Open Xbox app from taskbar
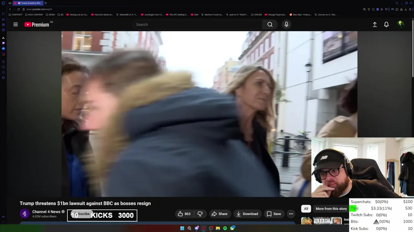 click(232, 228)
